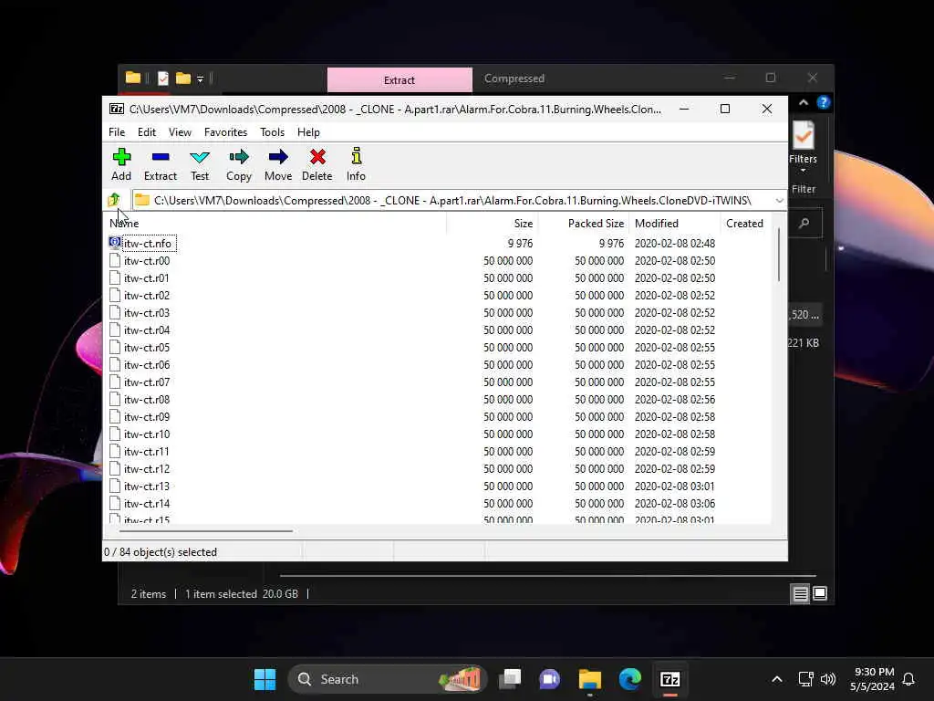Open the chat app on the taskbar

(549, 679)
